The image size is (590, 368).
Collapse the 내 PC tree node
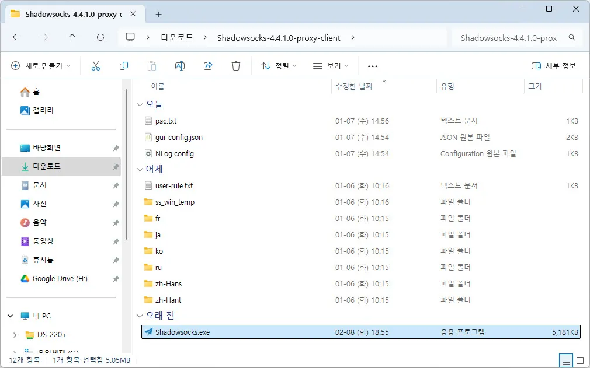click(x=11, y=316)
